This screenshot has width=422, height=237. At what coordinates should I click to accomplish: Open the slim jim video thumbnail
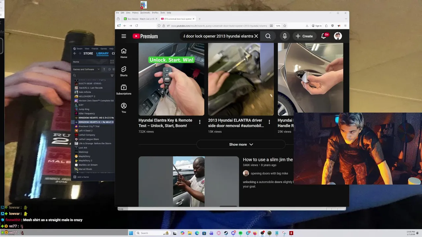189,181
